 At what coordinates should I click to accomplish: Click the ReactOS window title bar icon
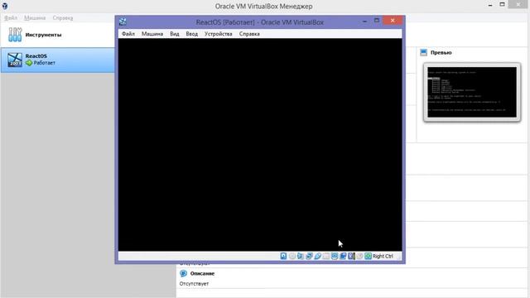(x=123, y=22)
